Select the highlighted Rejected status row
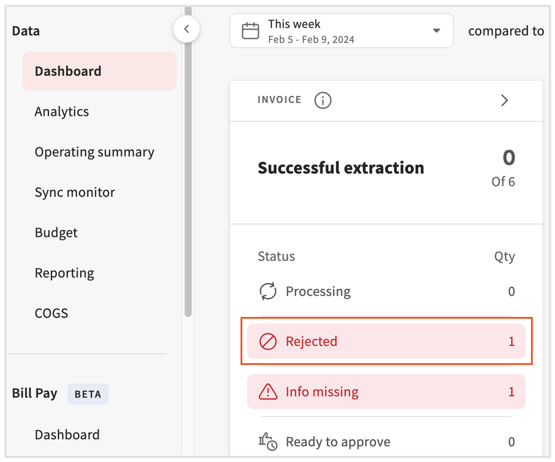Screen dimensions: 555x462 tap(386, 341)
